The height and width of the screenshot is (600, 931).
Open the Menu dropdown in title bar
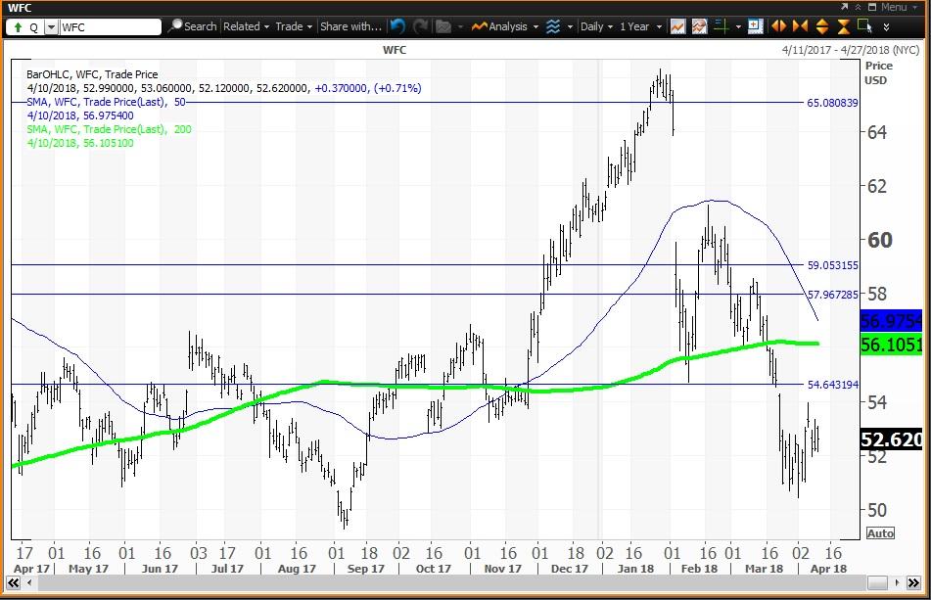click(x=899, y=7)
